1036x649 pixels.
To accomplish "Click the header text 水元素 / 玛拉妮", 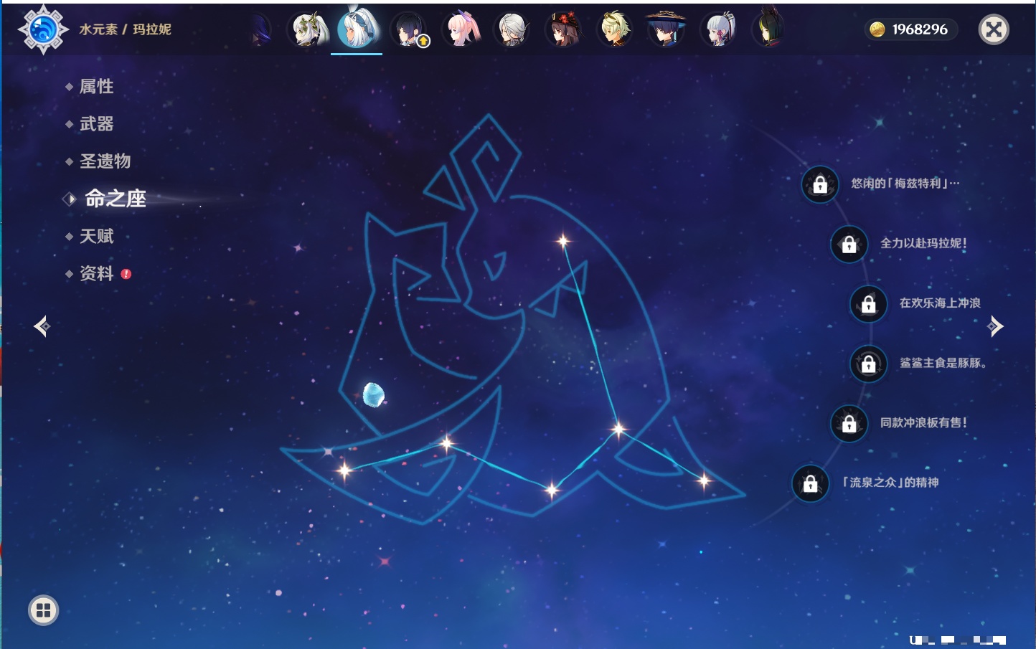I will tap(125, 29).
